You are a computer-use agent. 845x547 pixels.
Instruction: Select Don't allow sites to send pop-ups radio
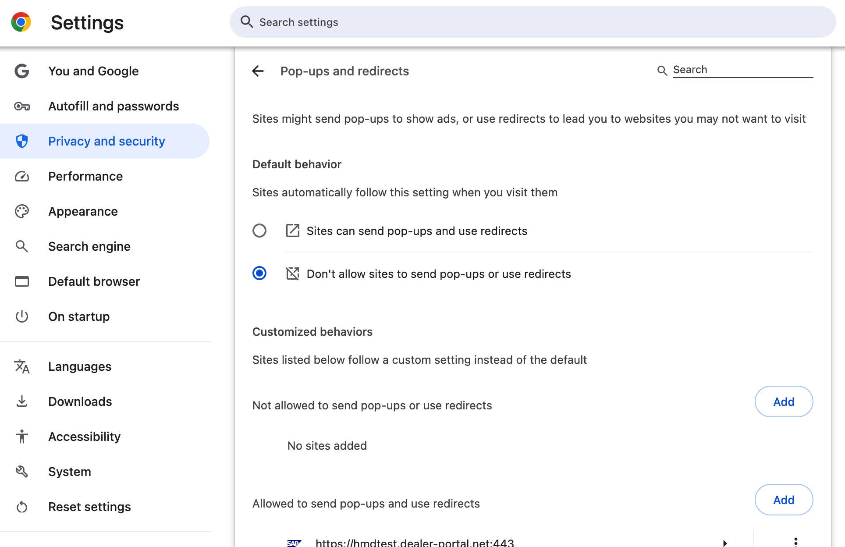click(259, 273)
